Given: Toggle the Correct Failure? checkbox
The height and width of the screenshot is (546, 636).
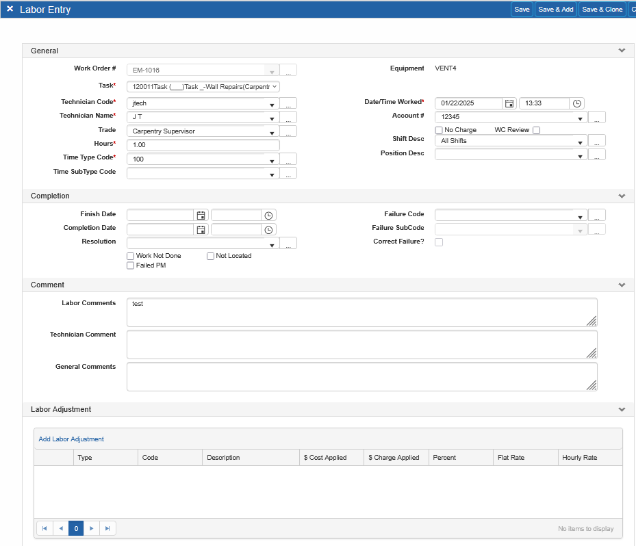Looking at the screenshot, I should click(x=437, y=242).
